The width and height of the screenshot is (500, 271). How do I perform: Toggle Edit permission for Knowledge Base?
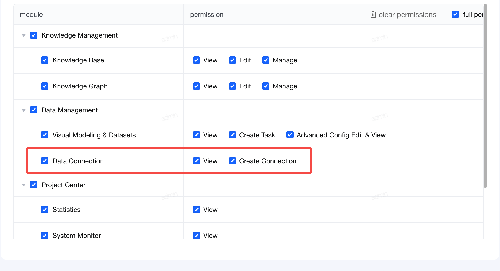[x=232, y=60]
